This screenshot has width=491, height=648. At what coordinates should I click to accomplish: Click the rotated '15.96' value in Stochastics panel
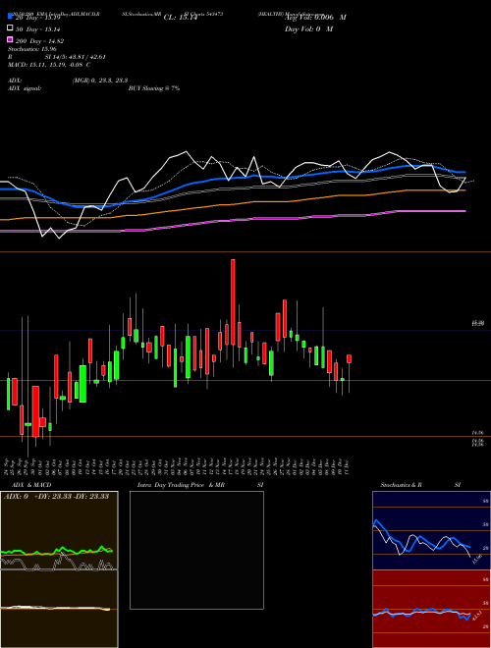[x=476, y=561]
